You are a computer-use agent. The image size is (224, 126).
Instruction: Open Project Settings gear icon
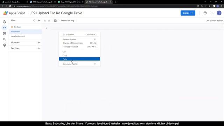click(5, 45)
